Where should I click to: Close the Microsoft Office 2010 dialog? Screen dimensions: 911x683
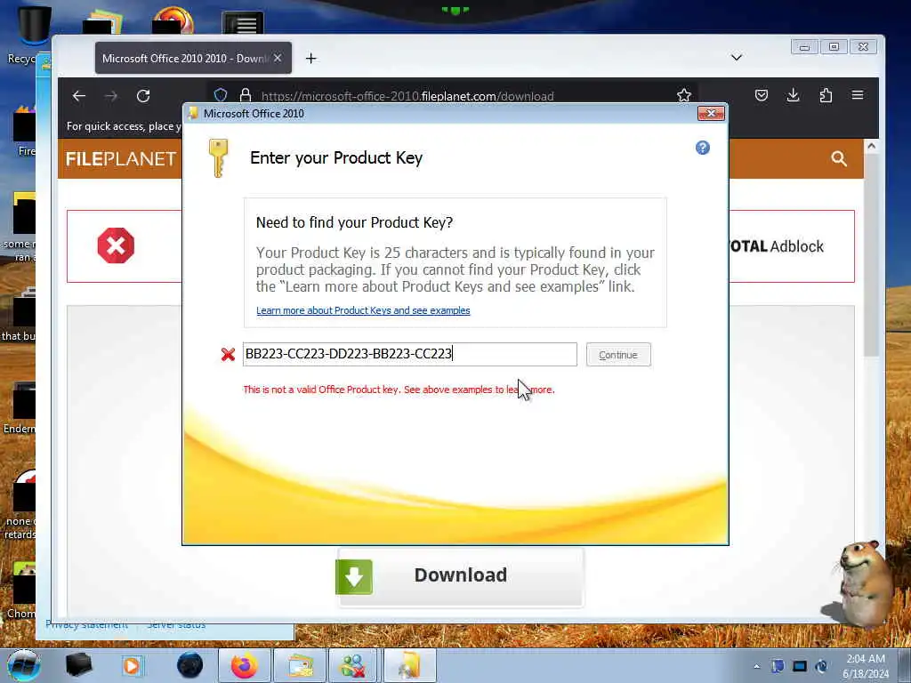tap(711, 113)
